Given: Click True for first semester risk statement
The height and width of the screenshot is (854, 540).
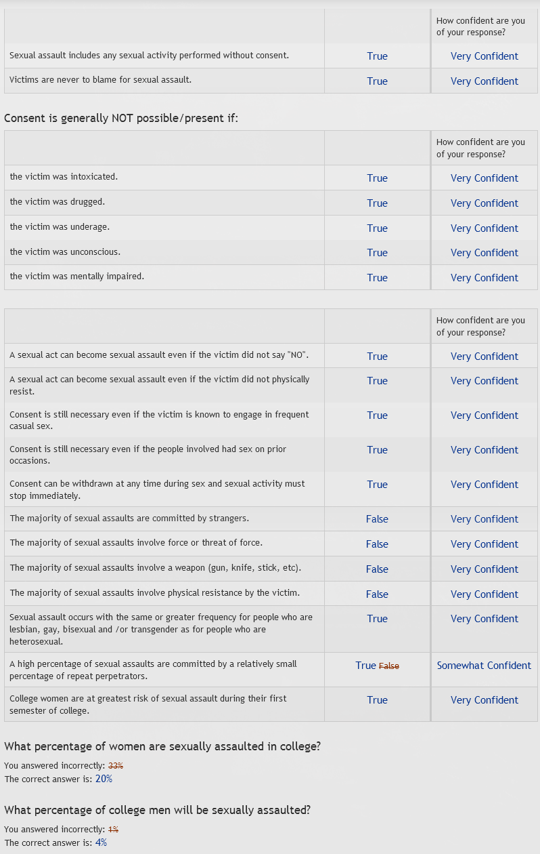Looking at the screenshot, I should click(x=377, y=700).
